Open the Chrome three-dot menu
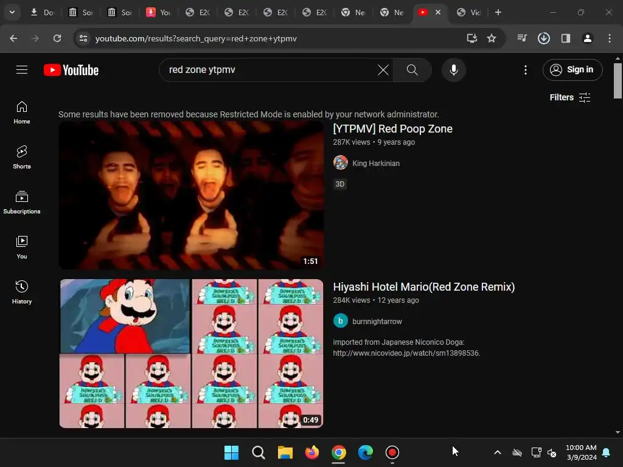Screen dimensions: 623x467 pos(609,38)
